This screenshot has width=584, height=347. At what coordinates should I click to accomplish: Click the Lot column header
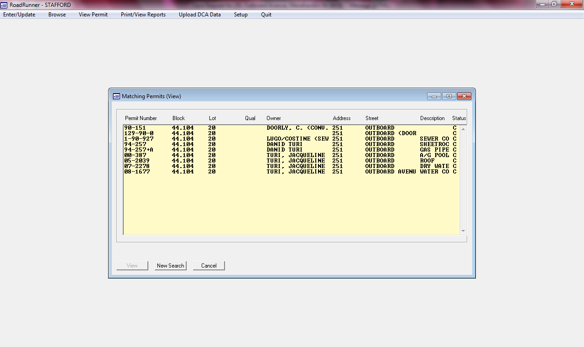coord(213,118)
